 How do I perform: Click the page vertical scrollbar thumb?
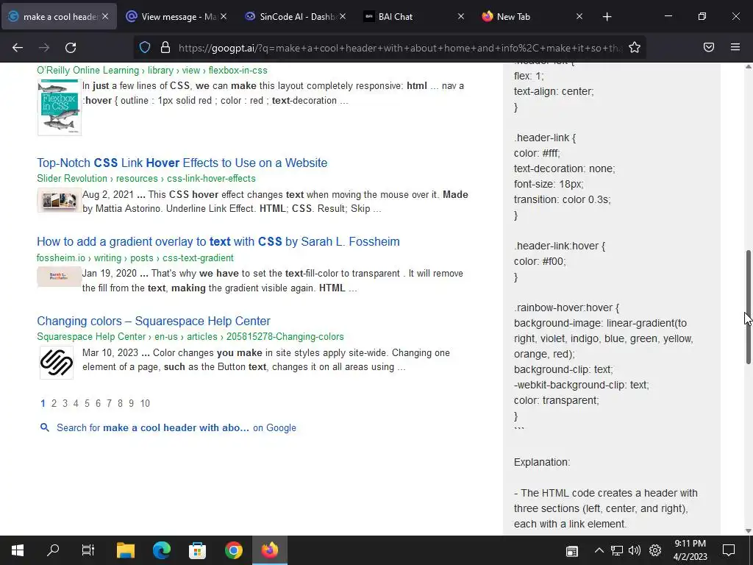point(748,307)
